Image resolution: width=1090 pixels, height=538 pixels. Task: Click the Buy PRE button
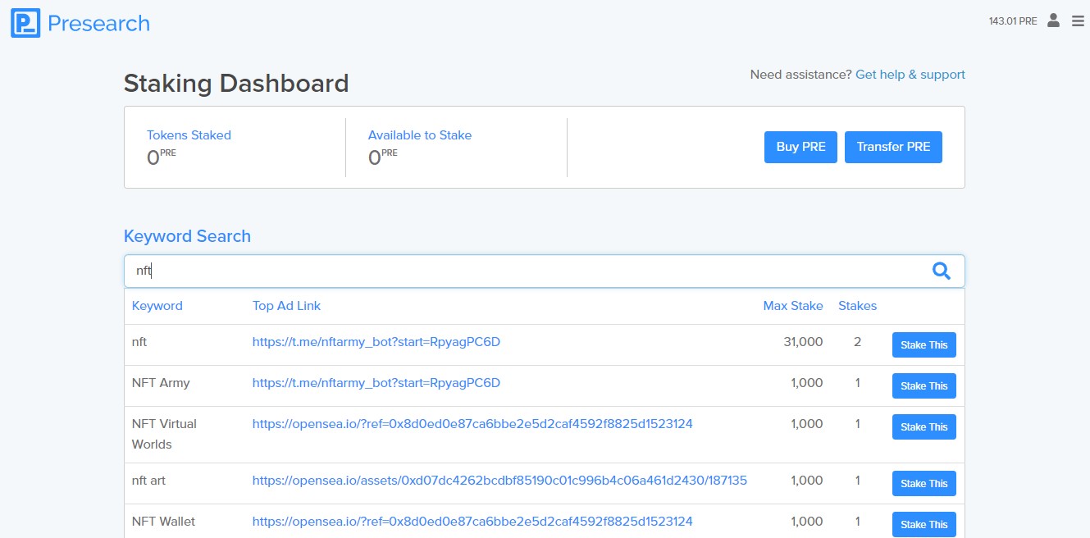click(x=800, y=147)
